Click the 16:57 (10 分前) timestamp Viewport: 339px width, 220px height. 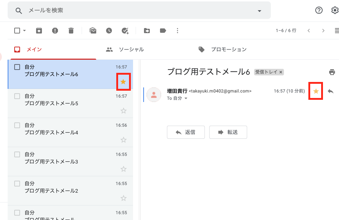pos(289,91)
